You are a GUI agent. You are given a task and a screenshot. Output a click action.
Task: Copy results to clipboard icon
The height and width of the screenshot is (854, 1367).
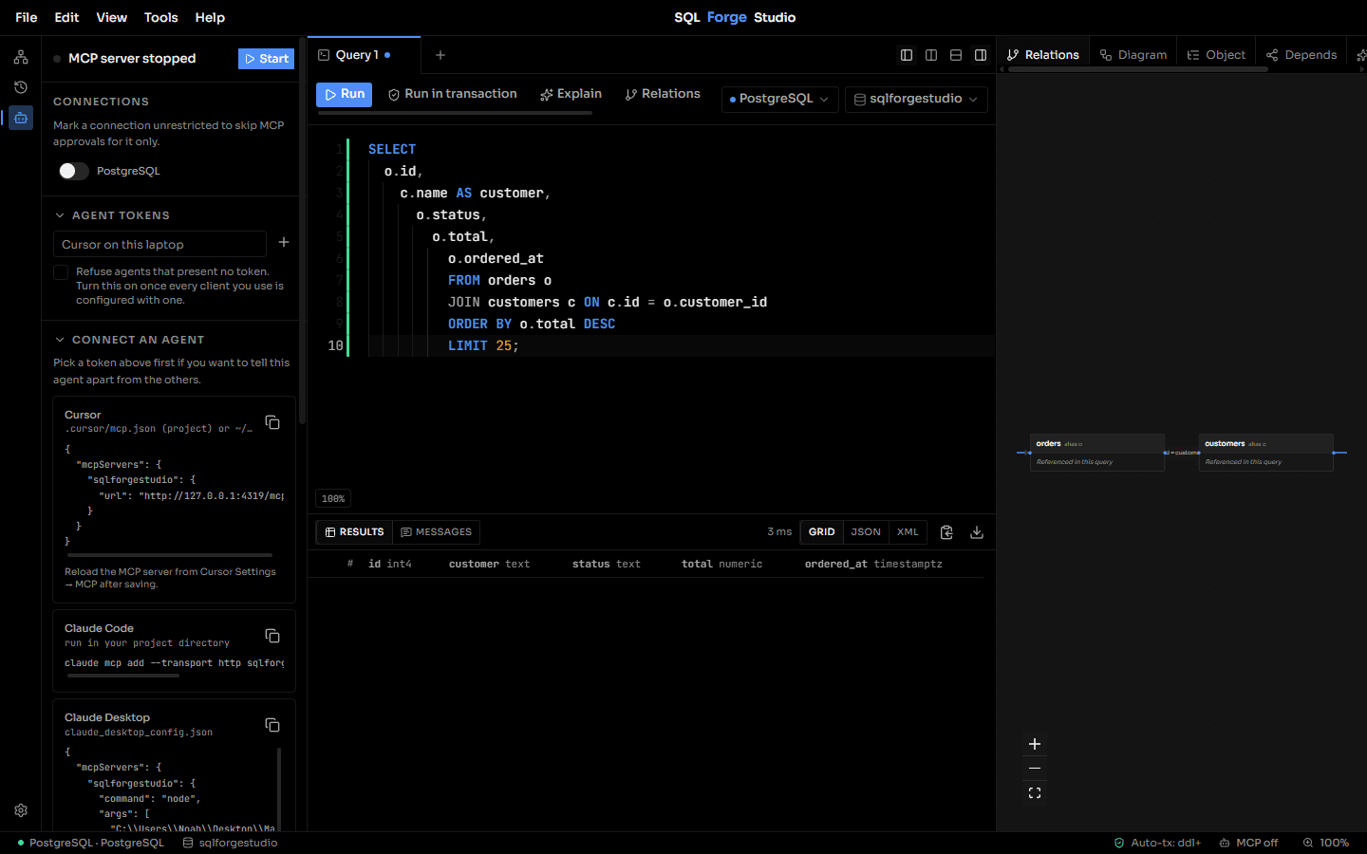[x=946, y=532]
